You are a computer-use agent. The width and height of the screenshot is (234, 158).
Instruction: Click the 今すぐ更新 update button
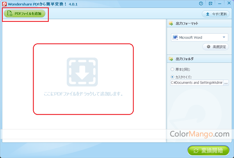point(216,14)
